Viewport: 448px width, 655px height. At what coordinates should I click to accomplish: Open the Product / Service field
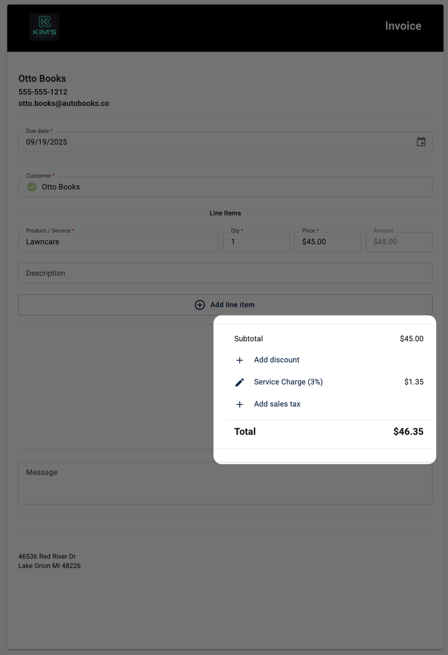click(x=119, y=242)
